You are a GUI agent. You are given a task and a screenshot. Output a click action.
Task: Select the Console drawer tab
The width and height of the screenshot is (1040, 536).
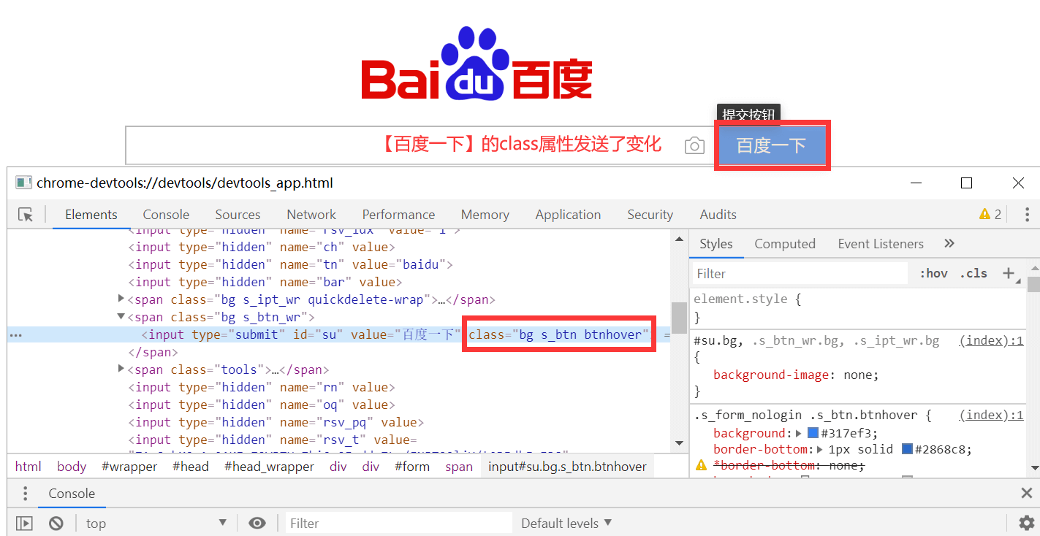tap(72, 494)
